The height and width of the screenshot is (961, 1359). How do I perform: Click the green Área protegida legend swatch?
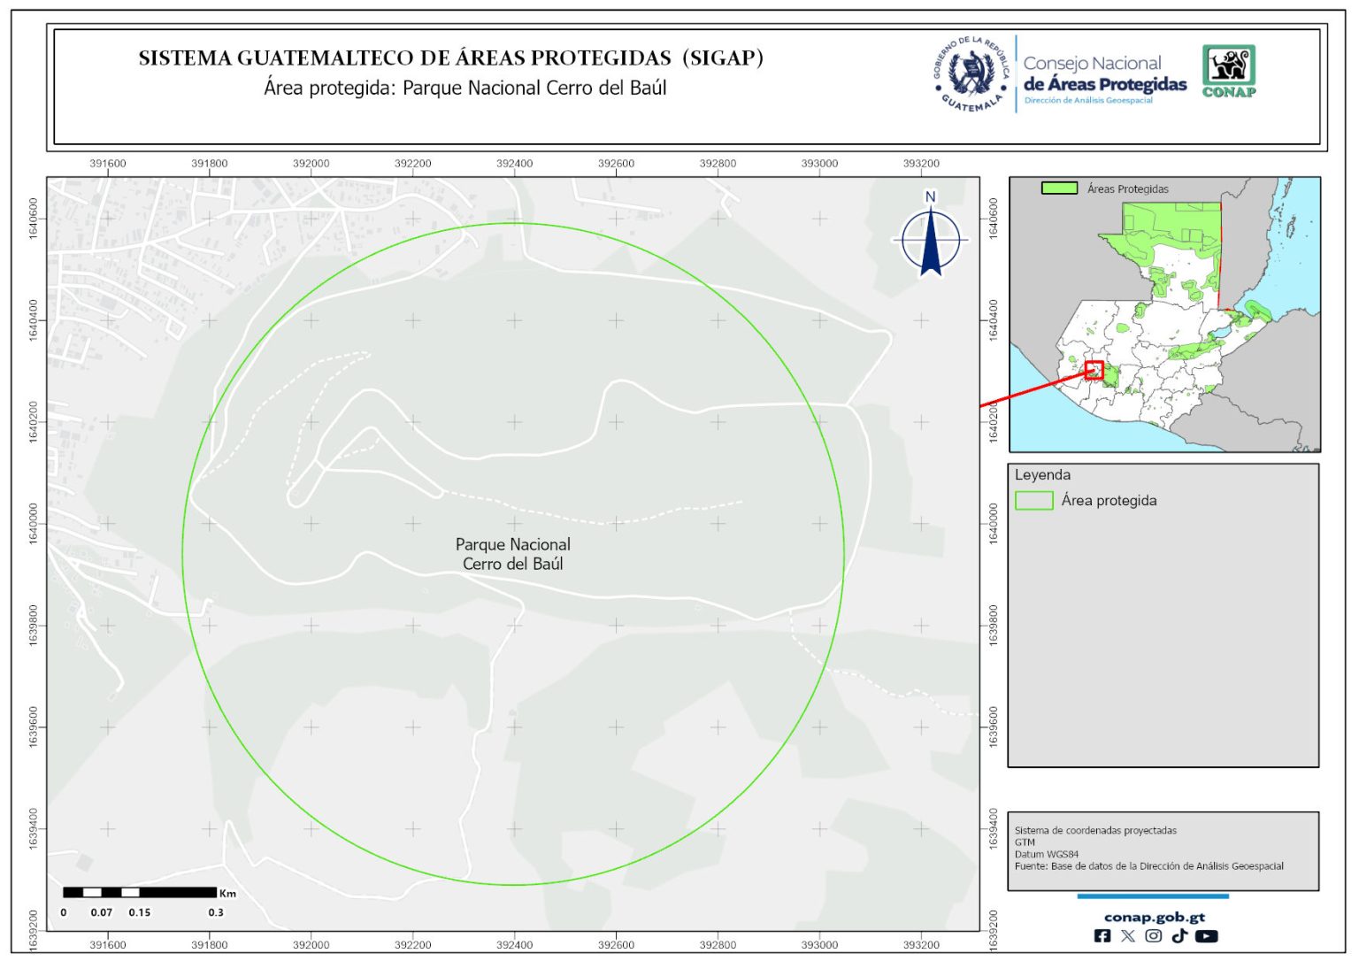pos(1033,501)
